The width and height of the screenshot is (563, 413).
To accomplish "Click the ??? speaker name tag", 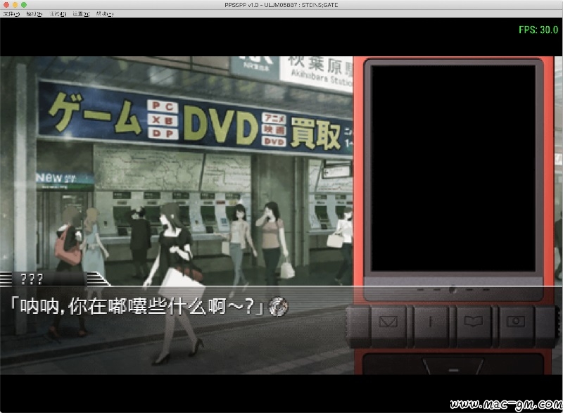I will pos(32,279).
